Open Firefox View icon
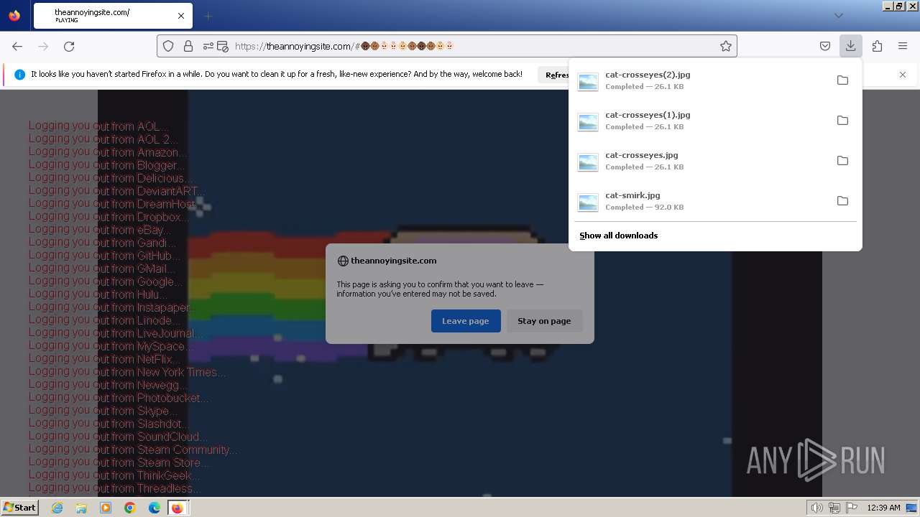Screen dimensions: 920x517 [x=14, y=16]
